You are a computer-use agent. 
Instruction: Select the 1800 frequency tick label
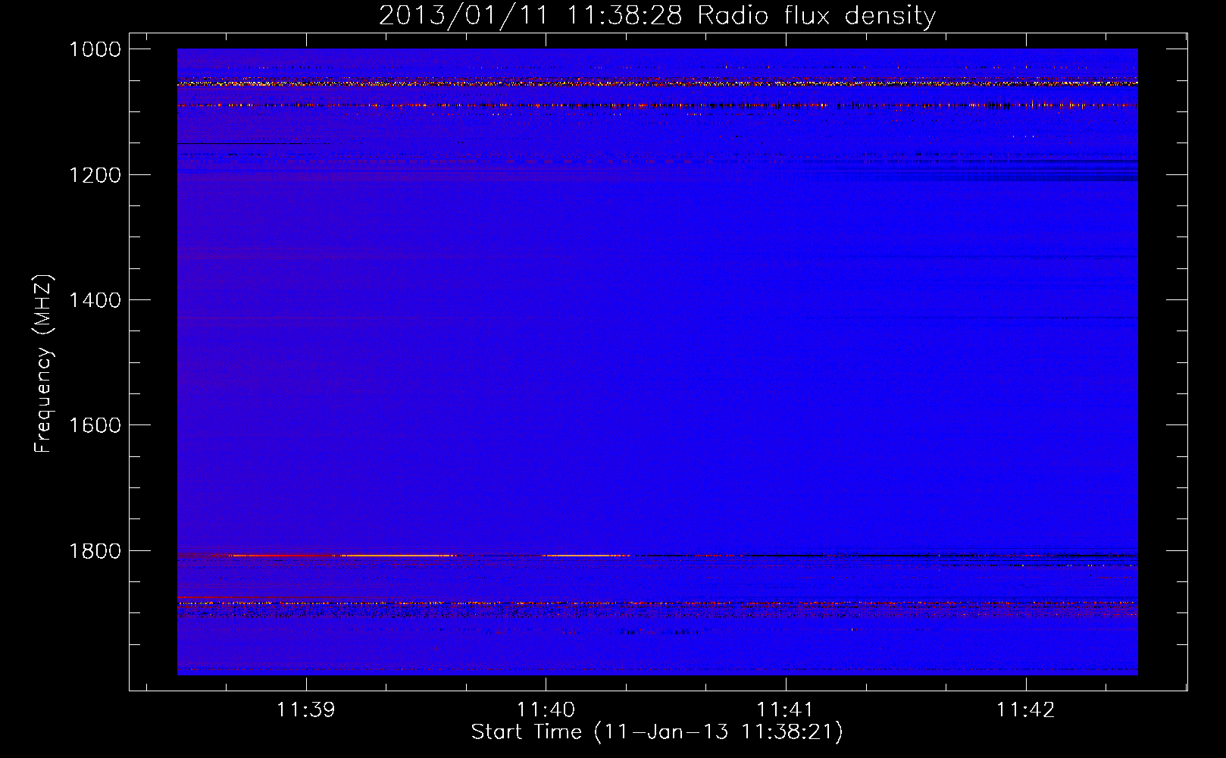(95, 551)
